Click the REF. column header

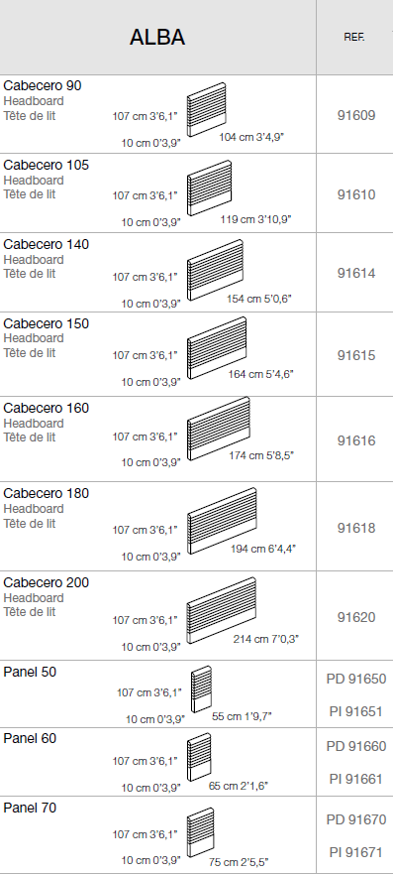click(x=354, y=38)
